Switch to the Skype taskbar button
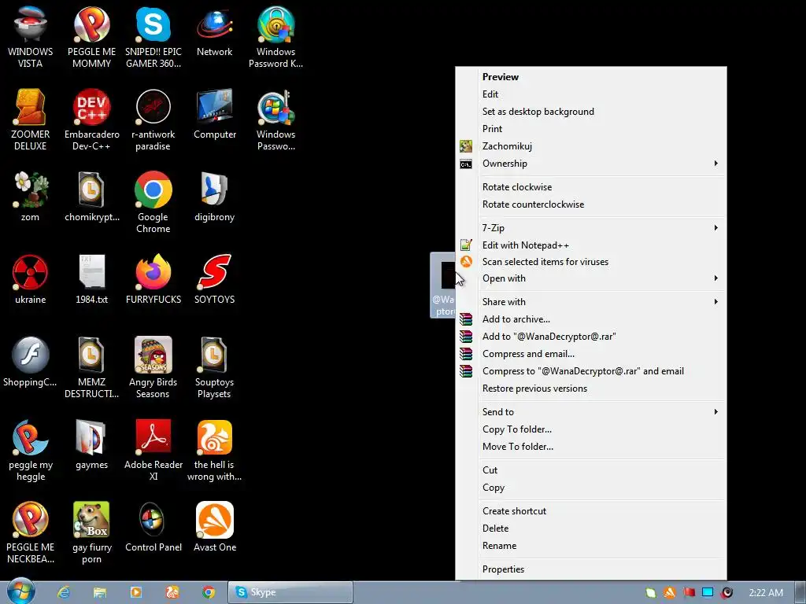Viewport: 806px width, 604px height. click(290, 592)
